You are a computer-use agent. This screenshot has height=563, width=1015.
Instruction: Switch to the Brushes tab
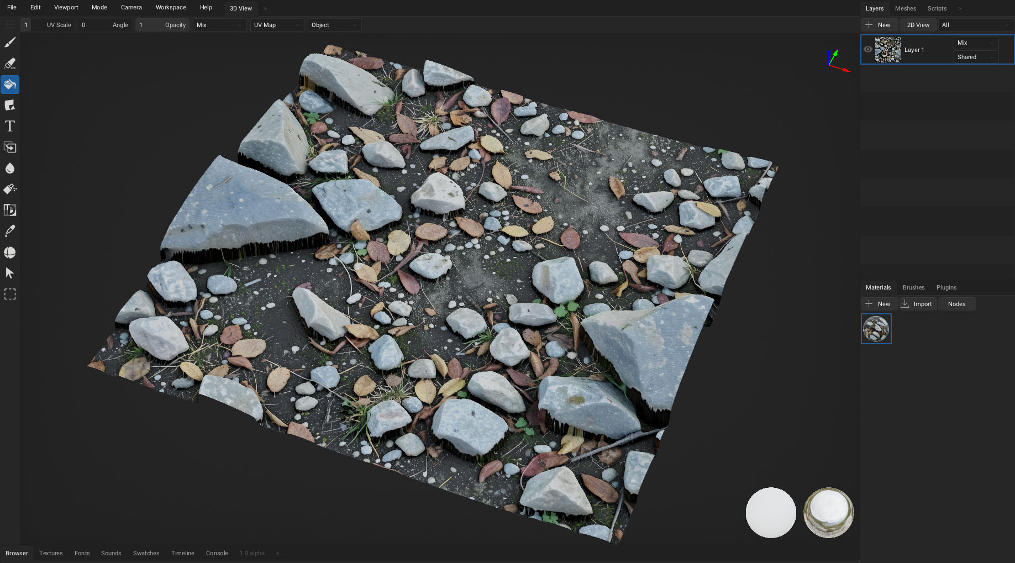[x=913, y=287]
